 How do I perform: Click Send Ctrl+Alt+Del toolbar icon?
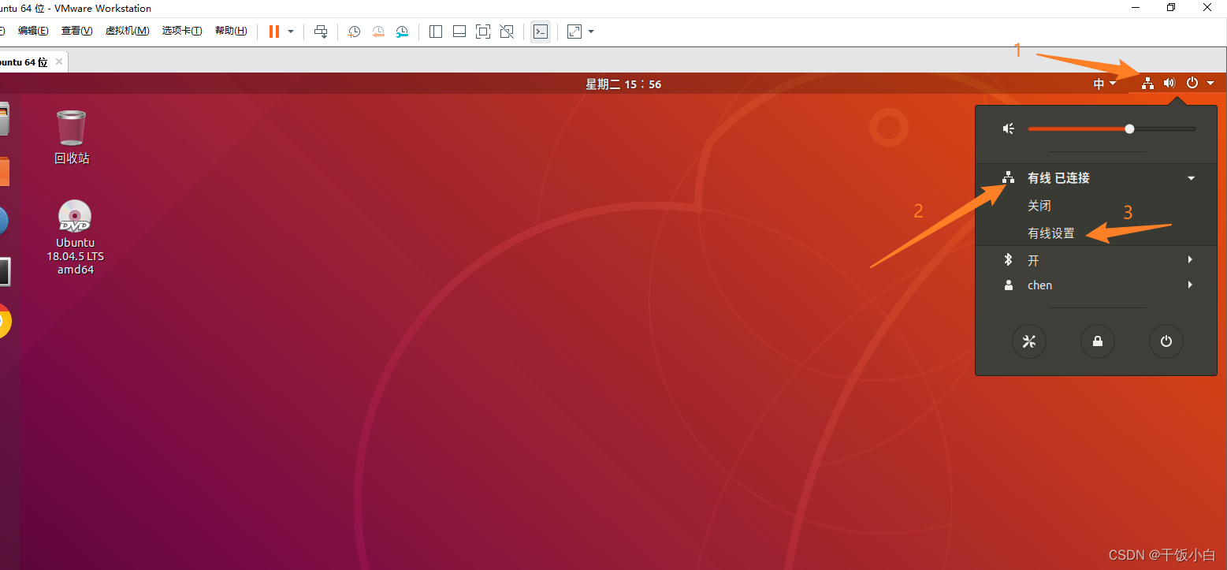point(321,32)
